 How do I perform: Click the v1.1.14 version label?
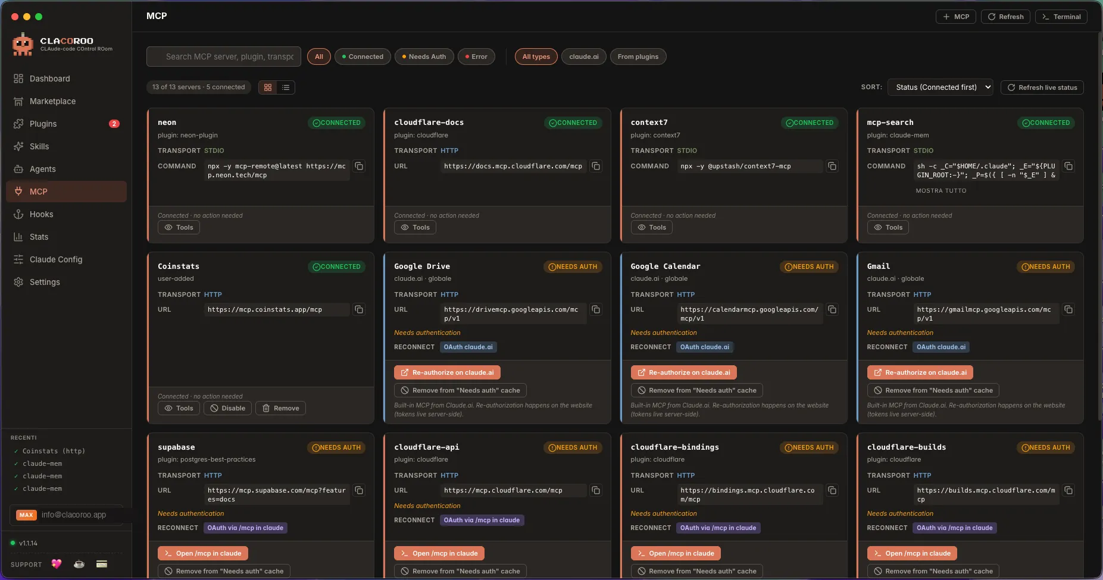click(x=28, y=543)
